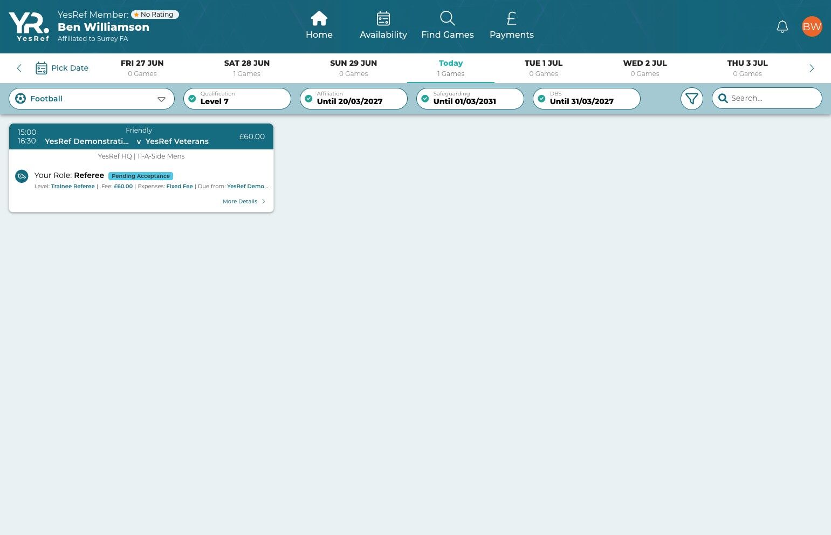Click the YesRef HQ 11-A-Side Mens text
This screenshot has width=831, height=535.
141,156
